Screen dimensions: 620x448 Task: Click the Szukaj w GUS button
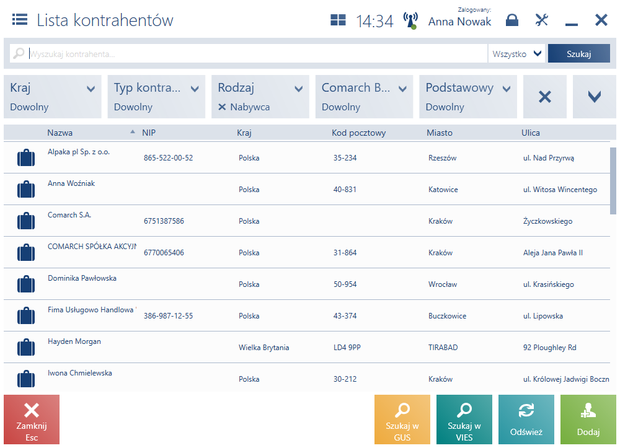coord(402,419)
